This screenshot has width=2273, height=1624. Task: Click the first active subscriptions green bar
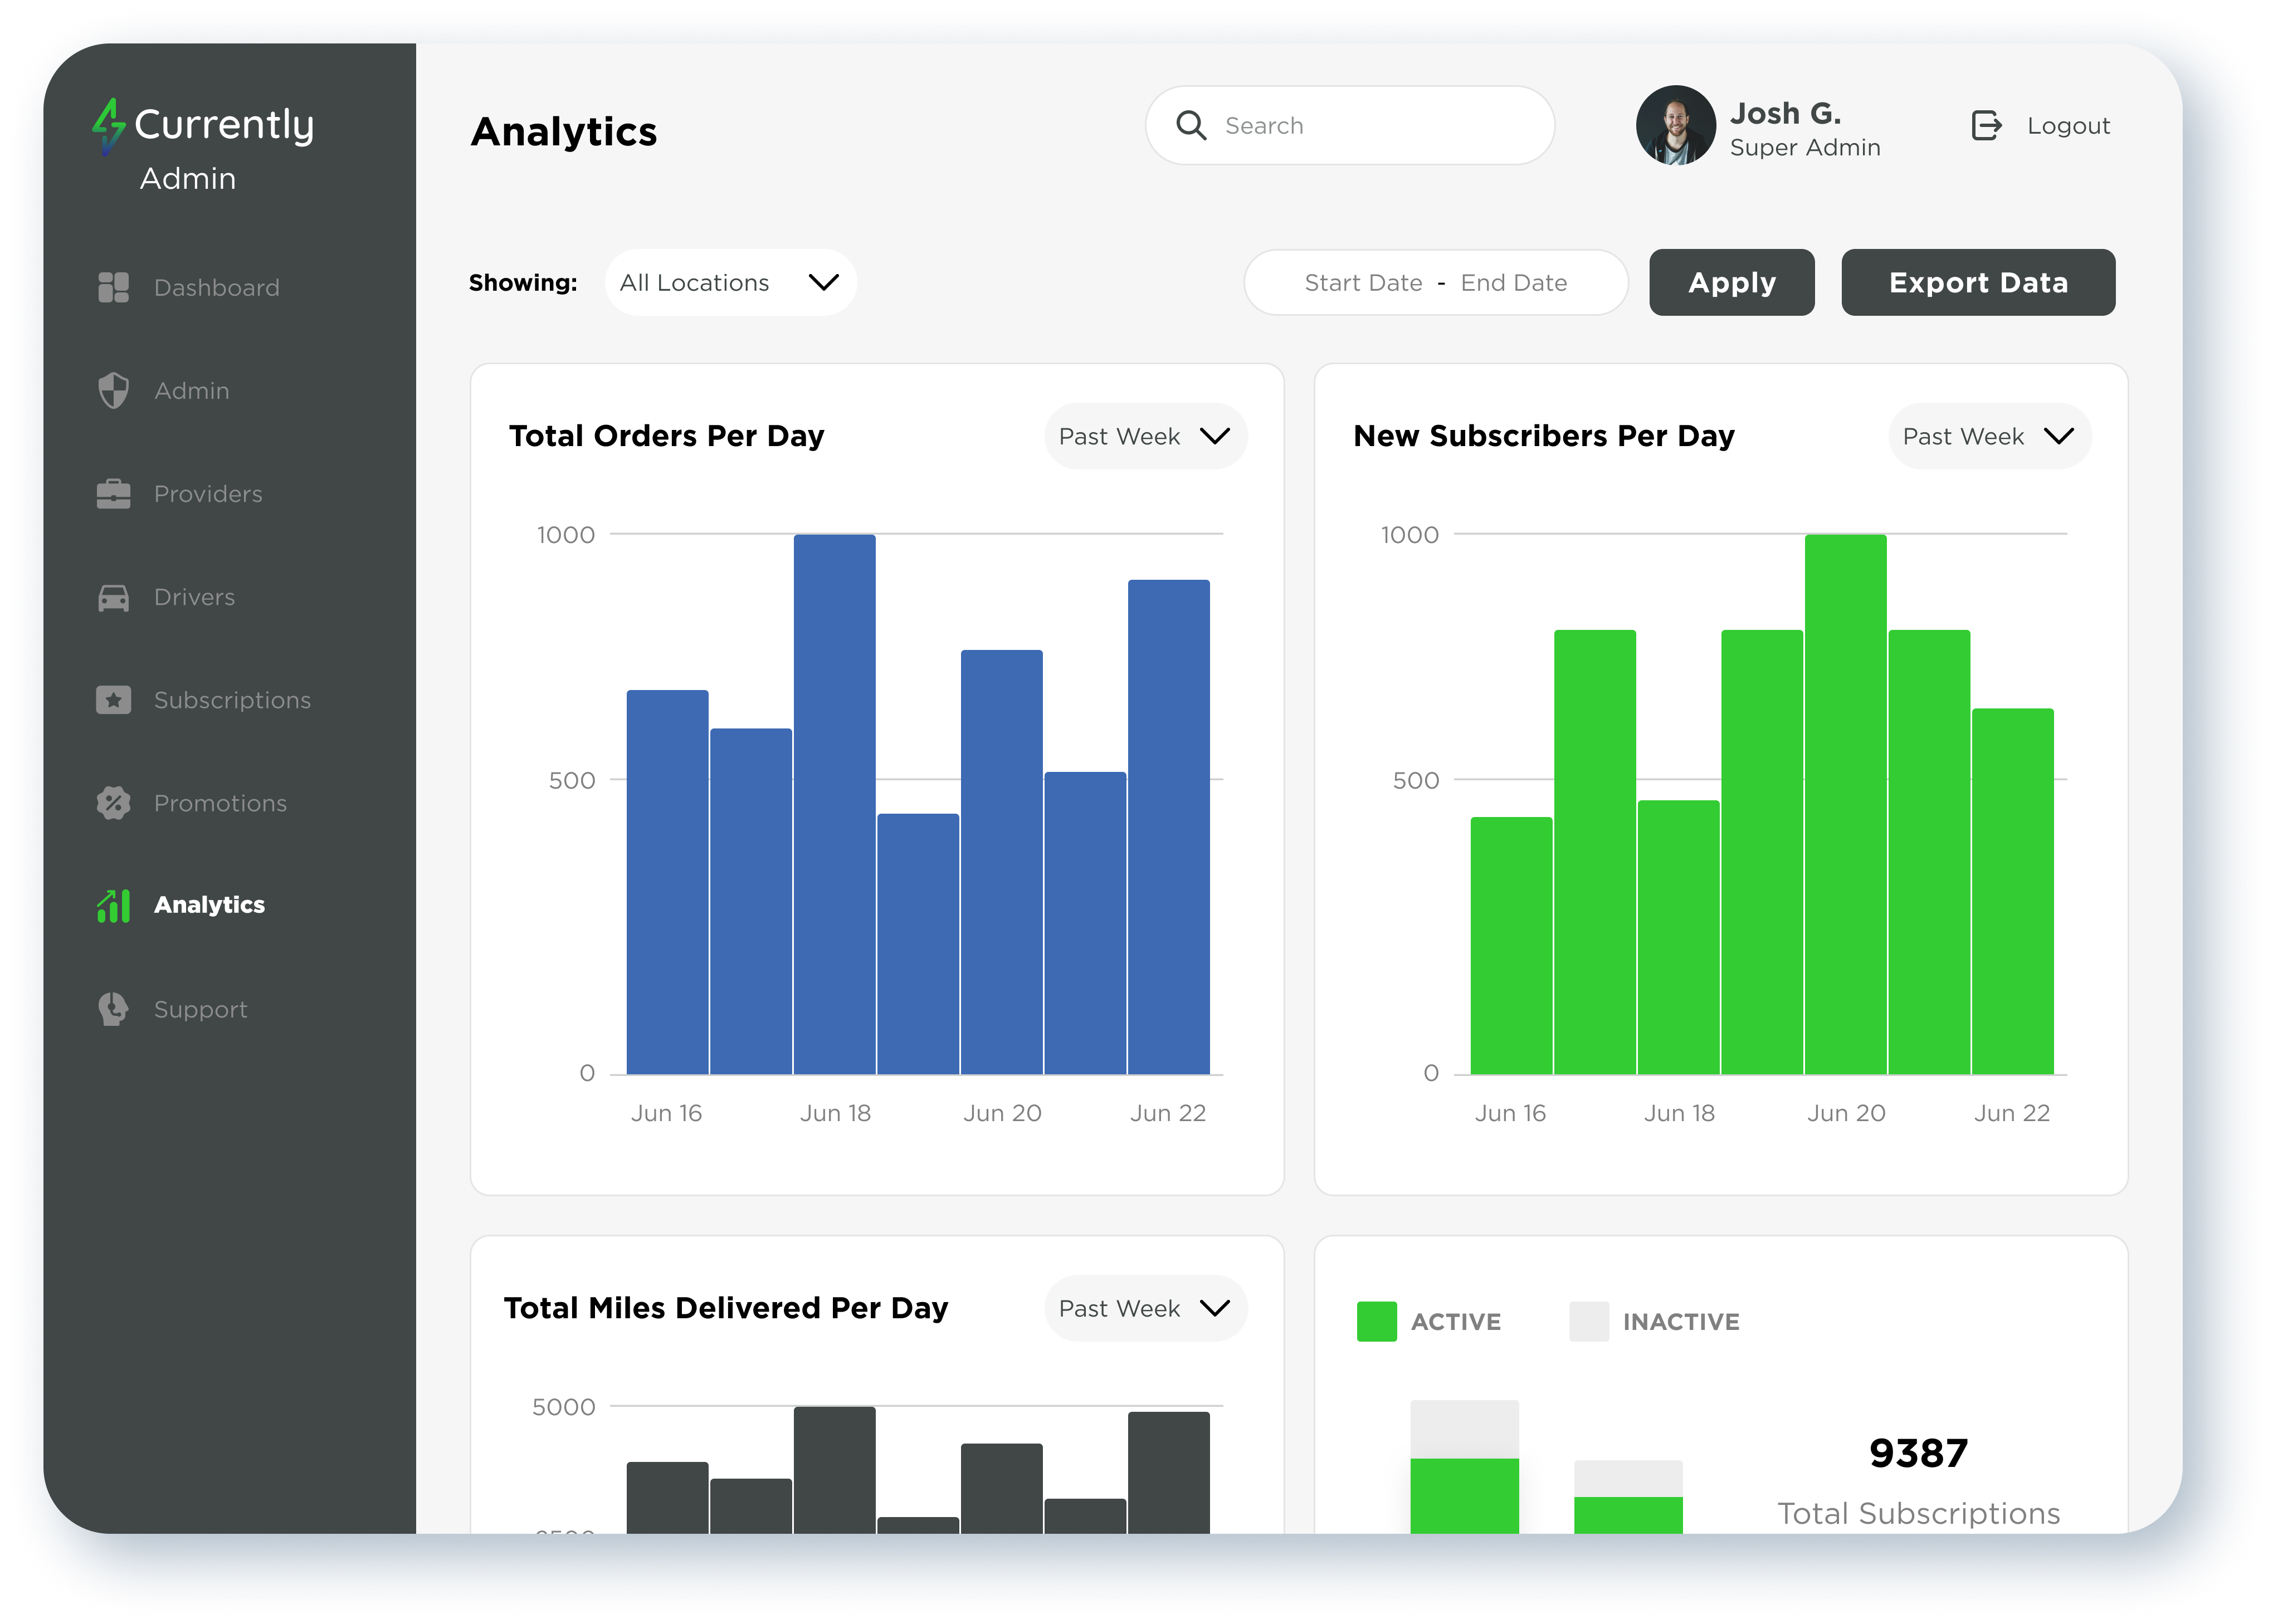[1465, 1496]
